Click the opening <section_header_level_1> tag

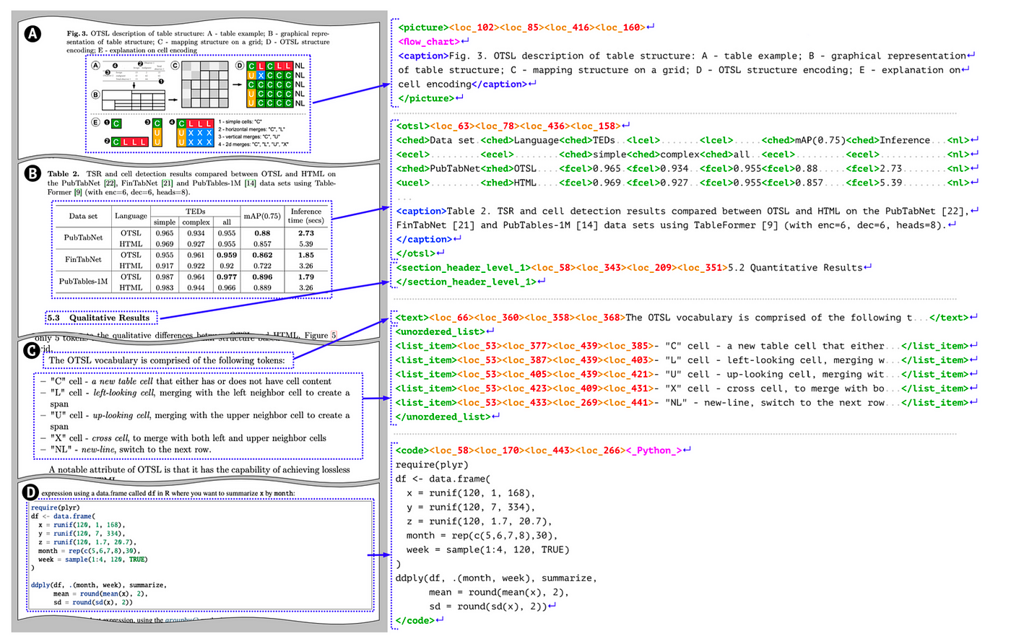(463, 268)
